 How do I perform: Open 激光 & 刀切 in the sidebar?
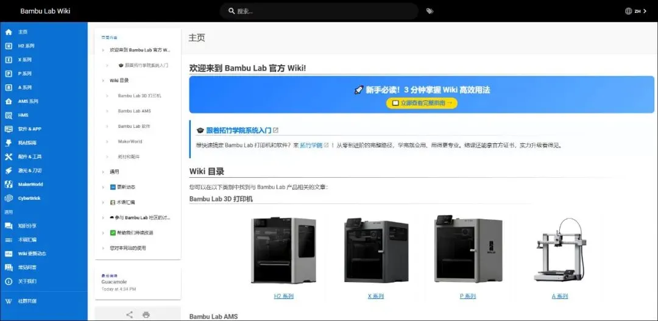click(x=44, y=171)
